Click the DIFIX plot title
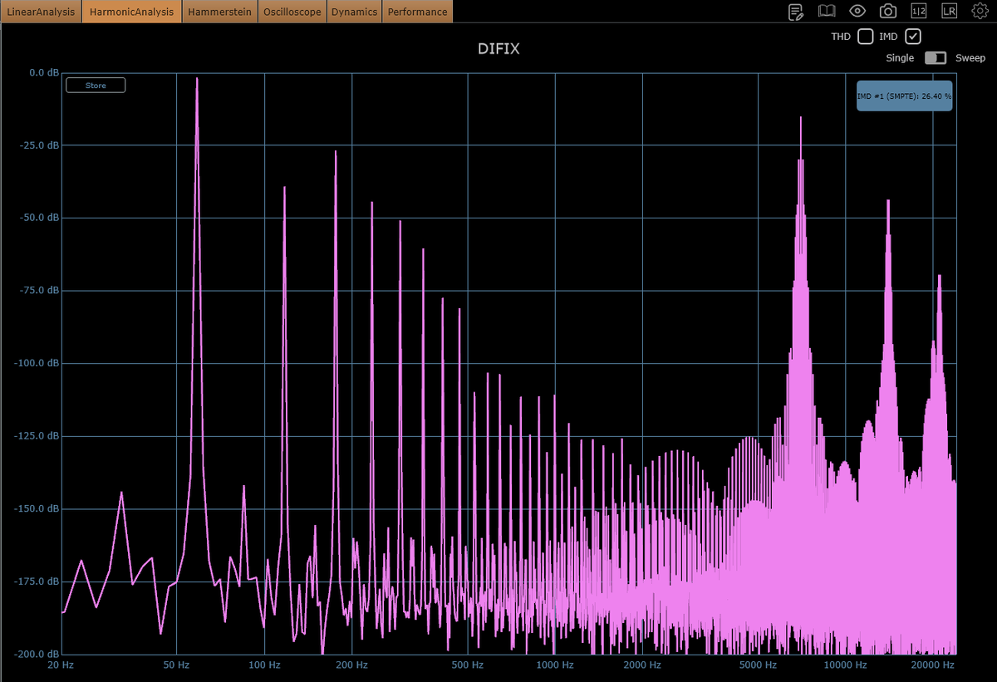Screen dimensions: 997x682 [498, 49]
